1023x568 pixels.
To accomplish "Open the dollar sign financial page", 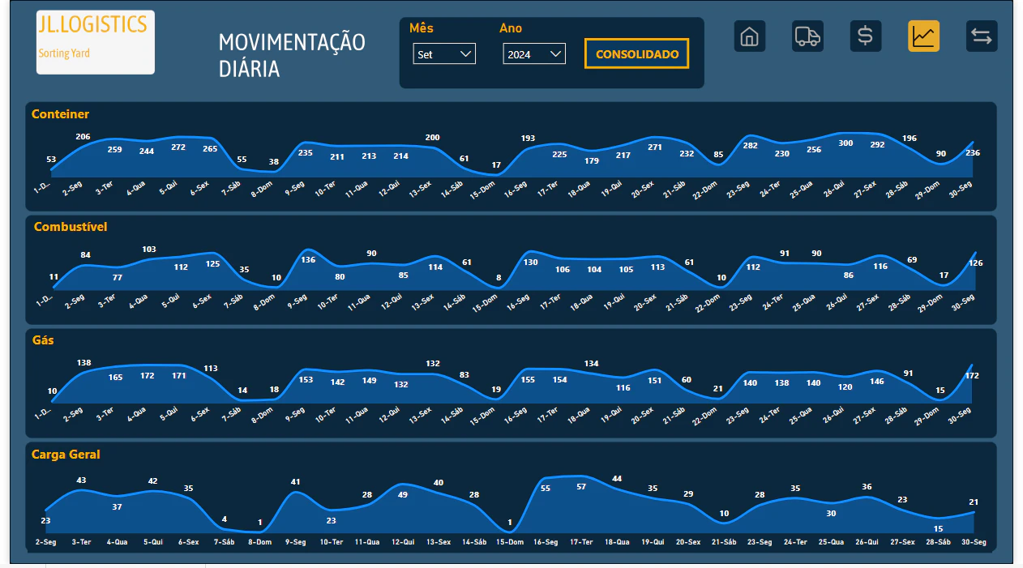I will pos(865,36).
